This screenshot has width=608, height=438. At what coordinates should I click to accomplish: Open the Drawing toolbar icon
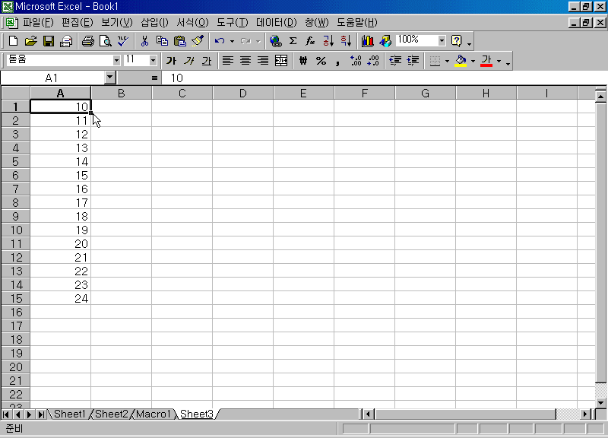pos(385,41)
